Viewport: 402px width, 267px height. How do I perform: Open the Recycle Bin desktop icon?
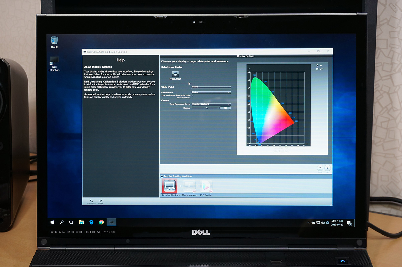click(x=54, y=42)
